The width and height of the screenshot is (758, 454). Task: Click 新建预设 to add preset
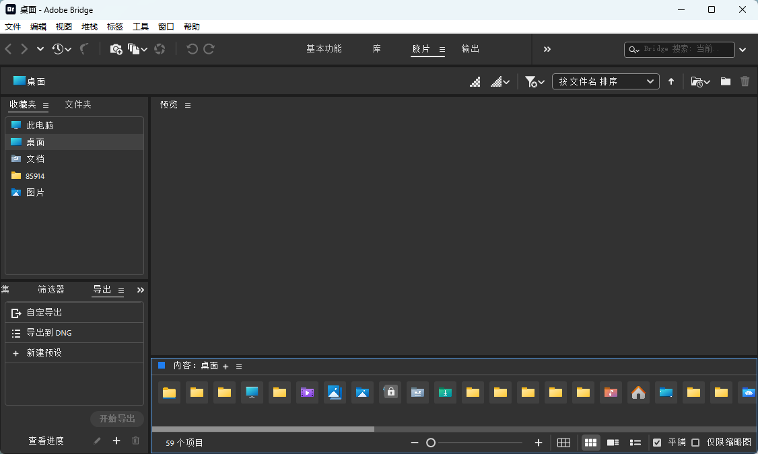point(75,352)
